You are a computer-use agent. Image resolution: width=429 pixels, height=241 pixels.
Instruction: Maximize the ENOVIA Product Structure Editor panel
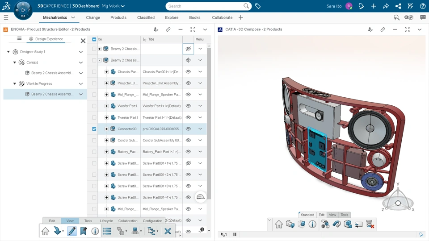193,29
